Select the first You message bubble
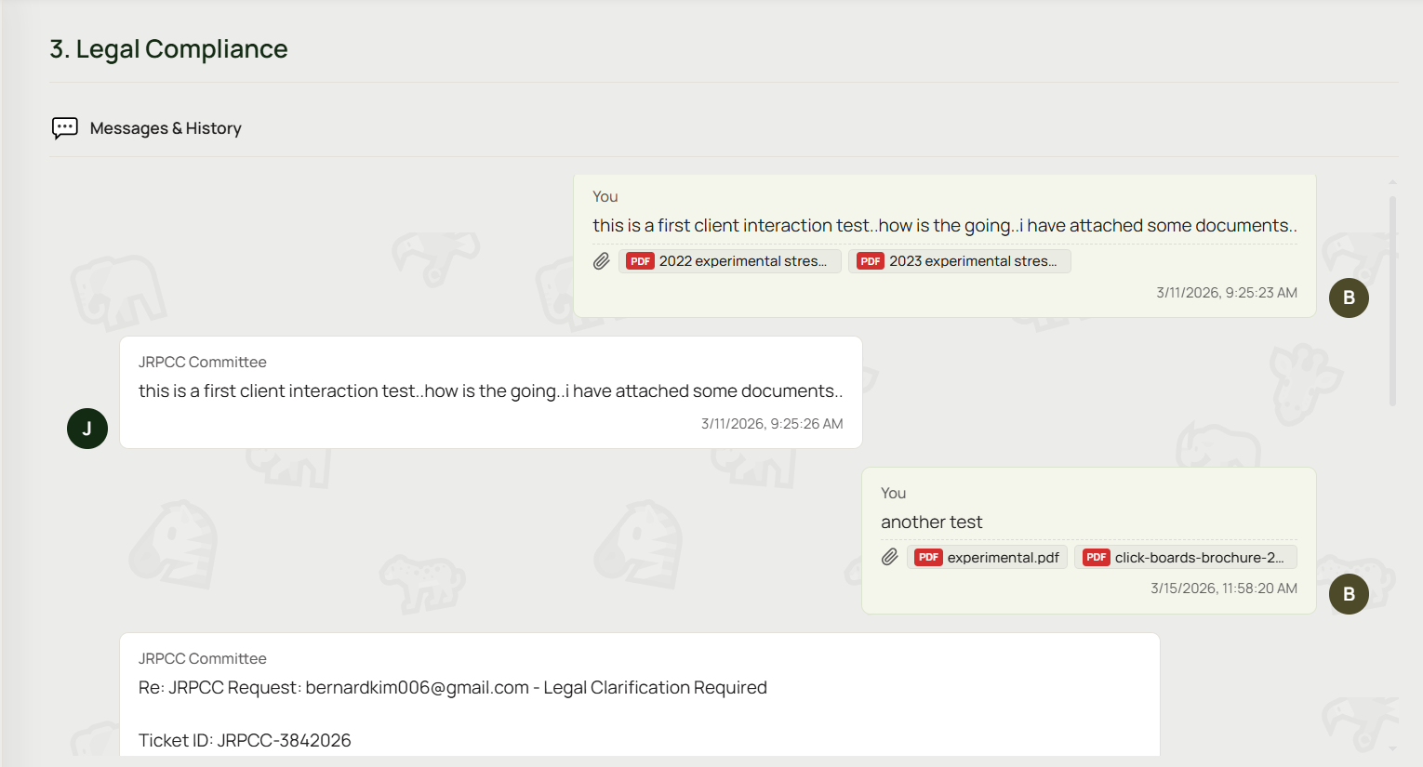1423x767 pixels. pyautogui.click(x=945, y=245)
